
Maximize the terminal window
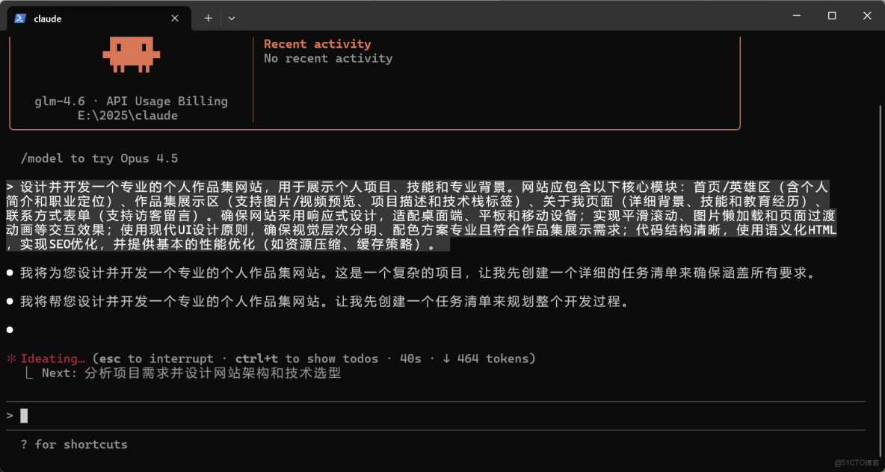(x=831, y=15)
